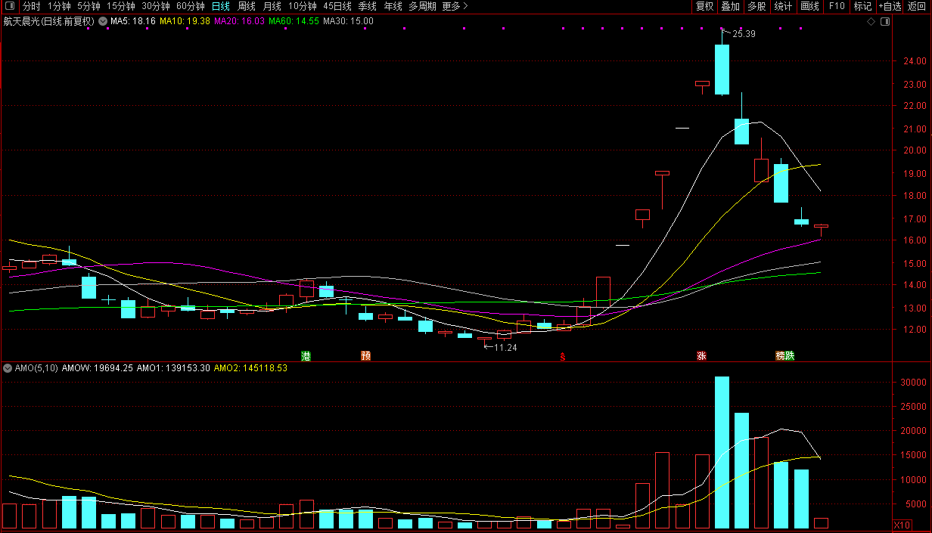The image size is (932, 533).
Task: Toggle 复权 price adjustment
Action: pyautogui.click(x=704, y=6)
